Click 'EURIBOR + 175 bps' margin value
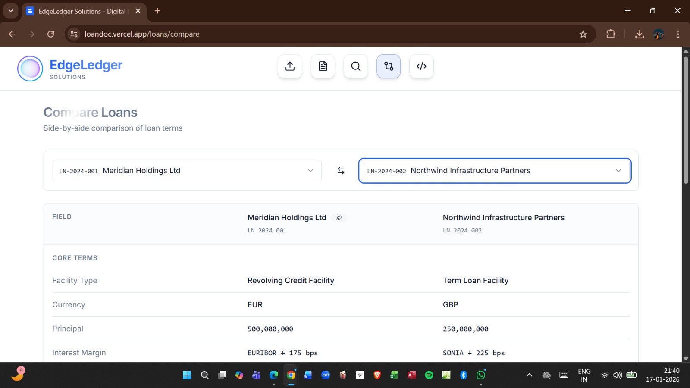 [x=282, y=353]
